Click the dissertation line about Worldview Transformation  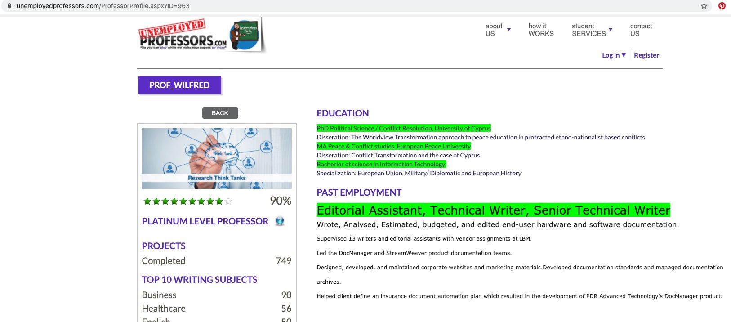[481, 137]
